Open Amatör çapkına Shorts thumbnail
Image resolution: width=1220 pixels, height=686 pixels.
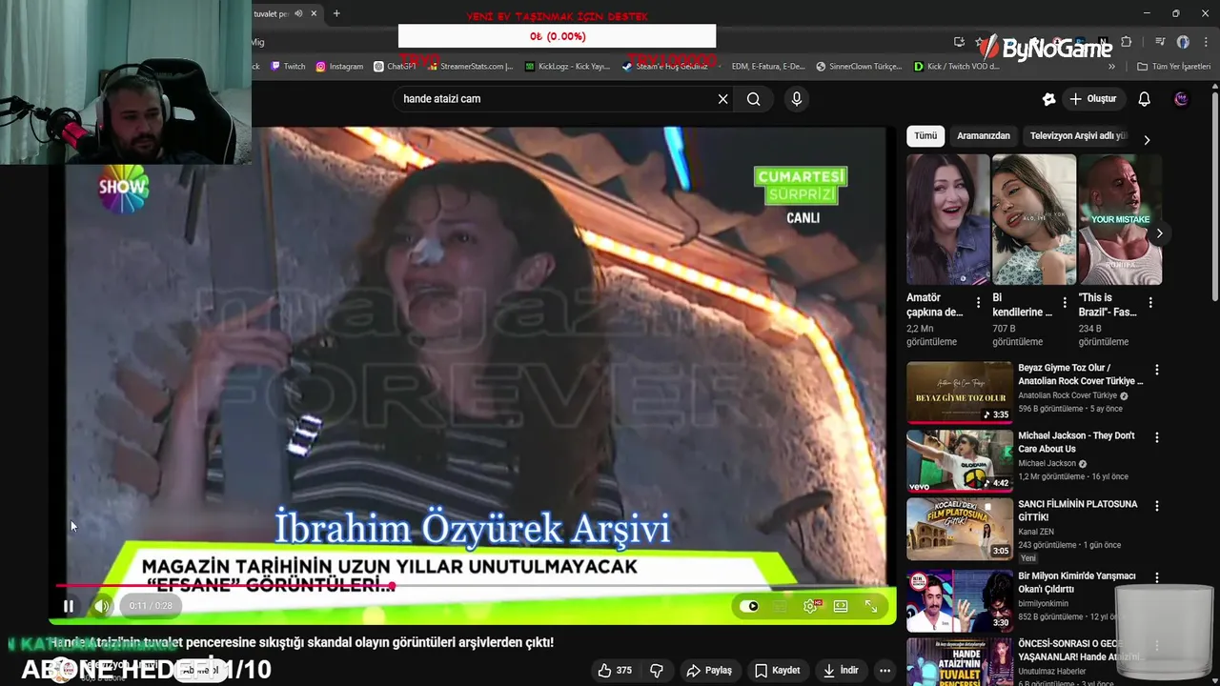click(x=948, y=219)
